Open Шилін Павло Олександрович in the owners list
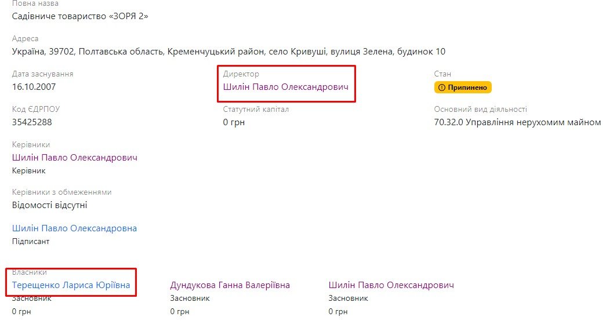The image size is (606, 324). (391, 285)
